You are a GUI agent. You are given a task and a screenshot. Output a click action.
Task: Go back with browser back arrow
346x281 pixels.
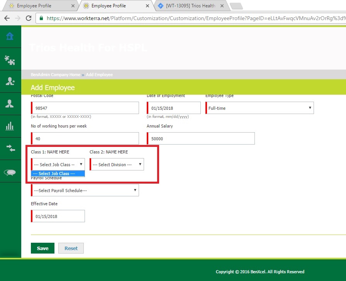coord(7,18)
